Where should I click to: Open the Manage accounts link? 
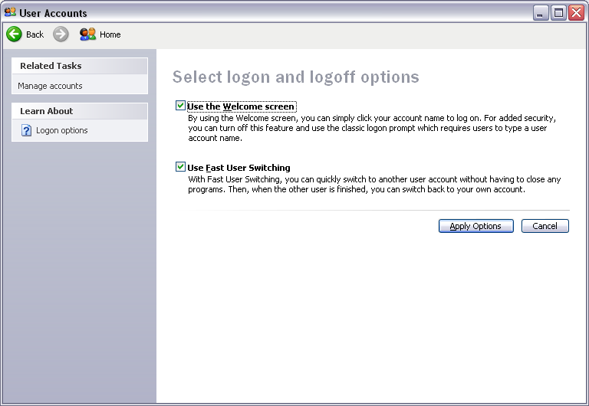click(x=50, y=86)
